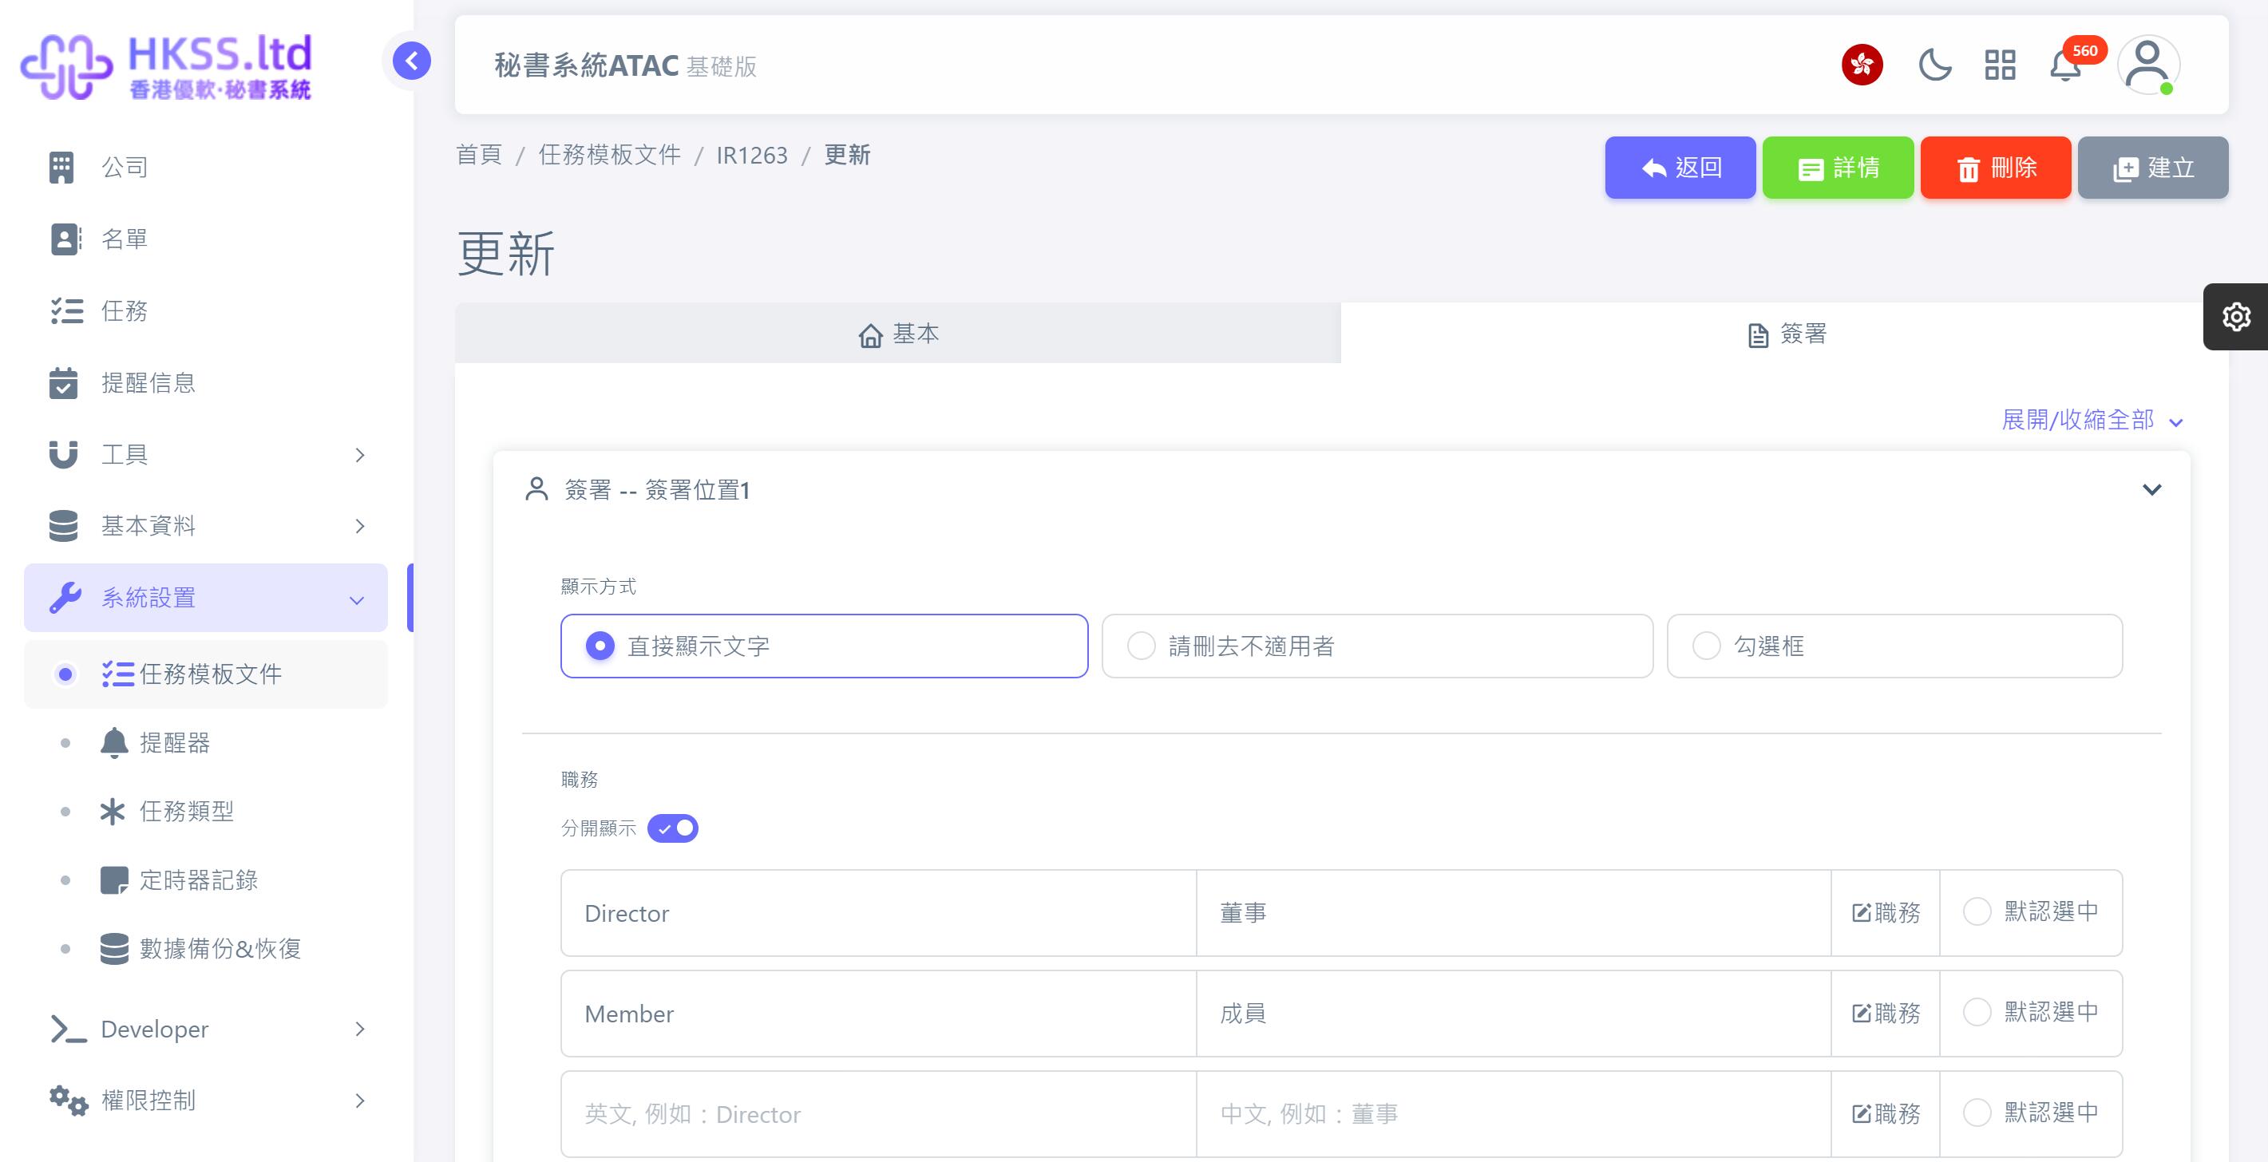Collapse the sidebar with the arrow button
The height and width of the screenshot is (1162, 2268).
pos(411,61)
